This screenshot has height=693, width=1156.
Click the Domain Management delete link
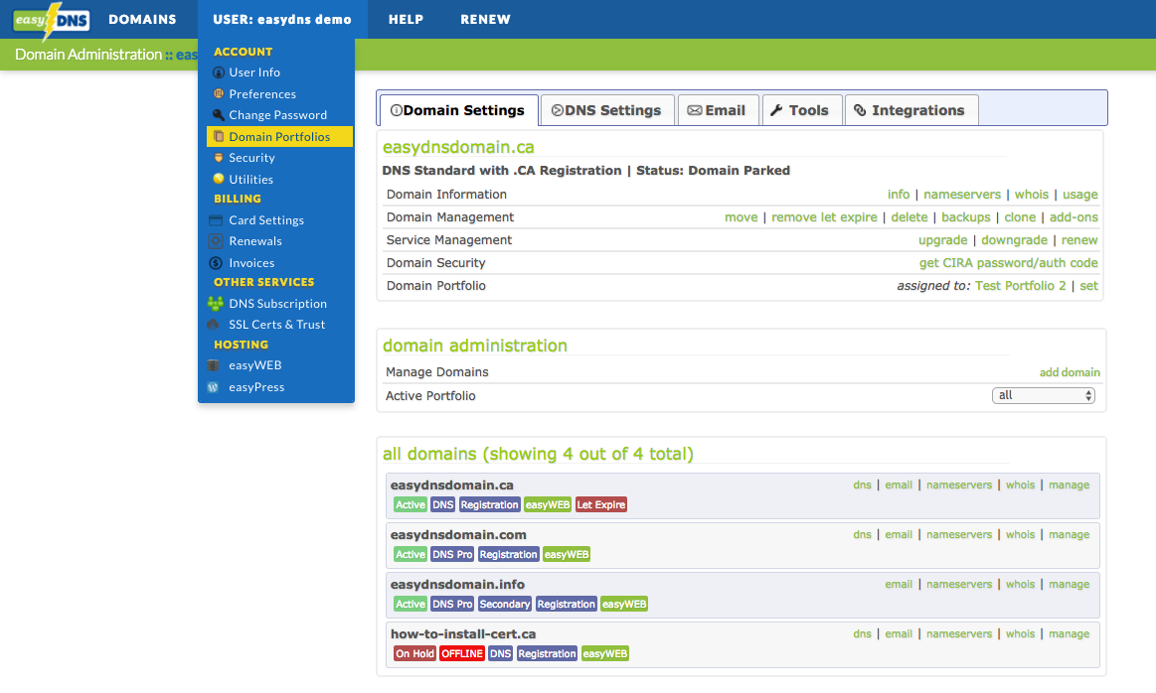pyautogui.click(x=909, y=217)
